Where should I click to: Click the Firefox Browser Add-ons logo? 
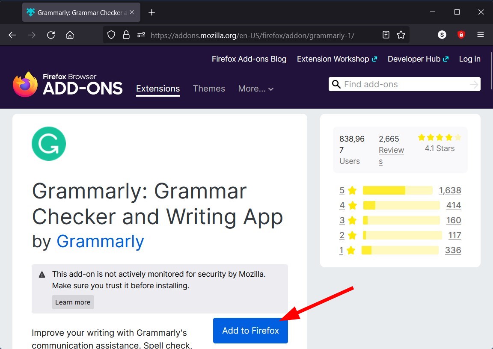coord(68,84)
